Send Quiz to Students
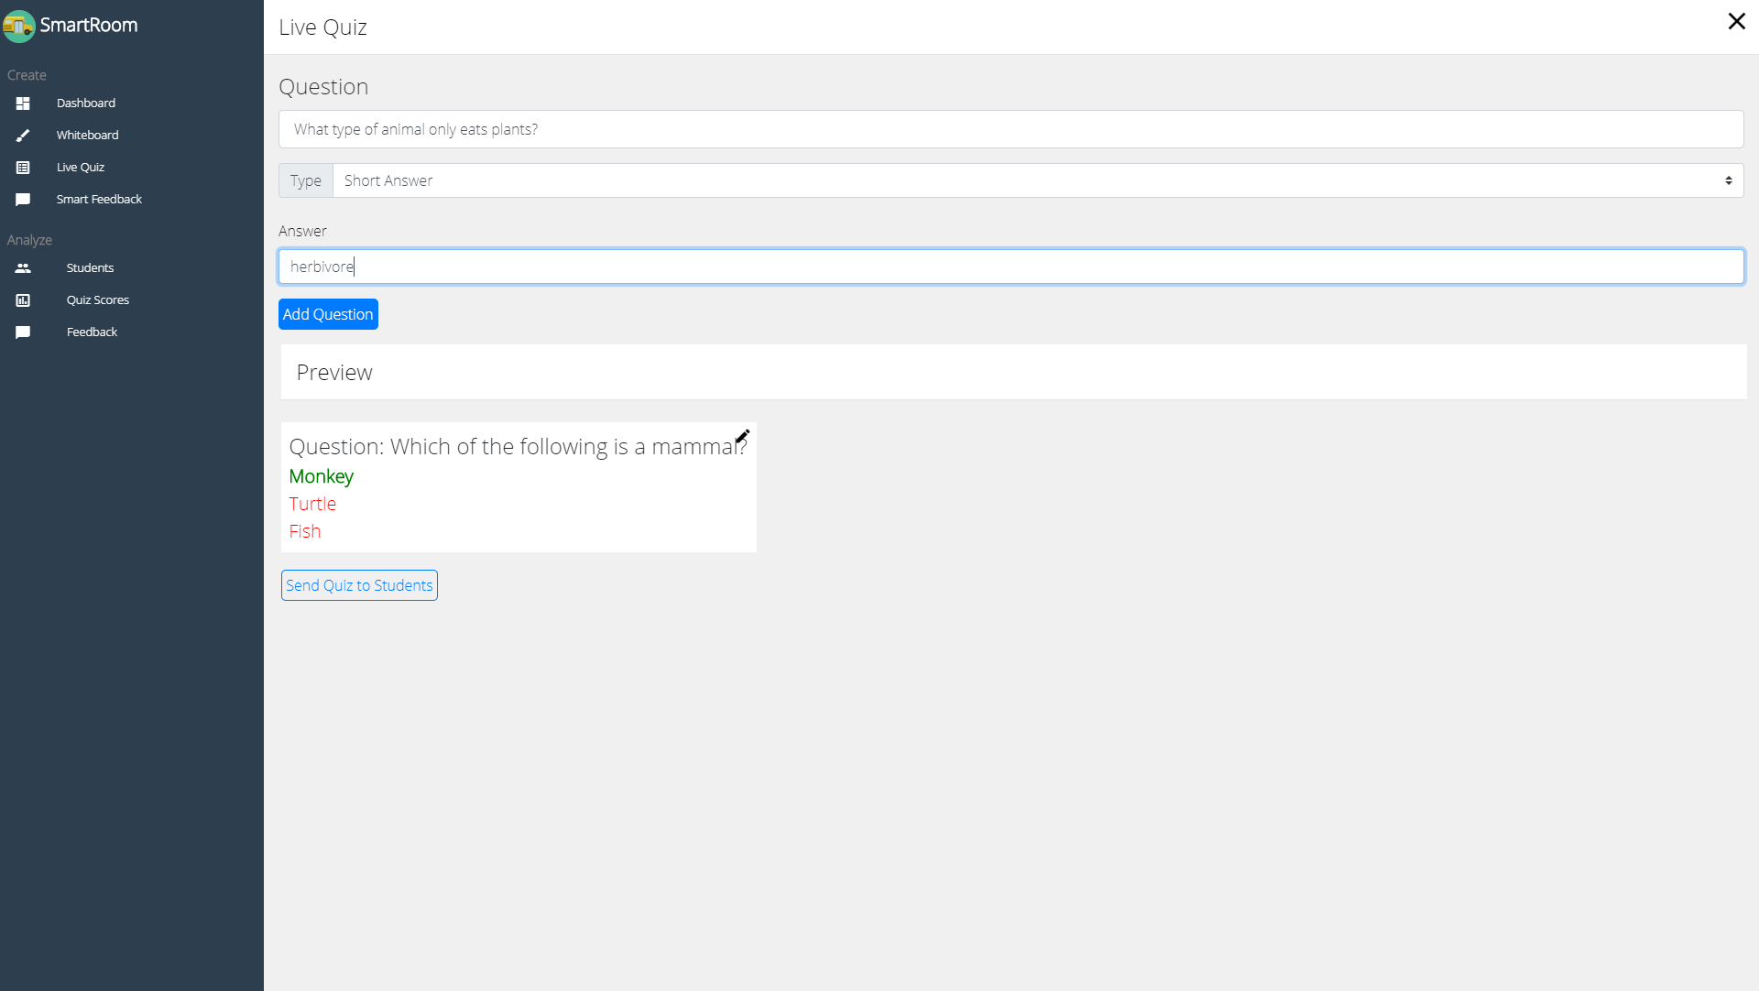 point(359,585)
